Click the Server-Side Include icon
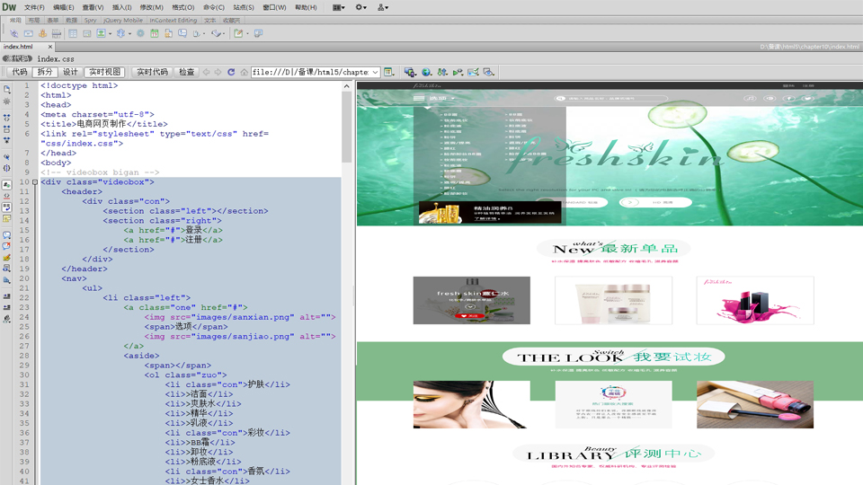863x485 pixels. tap(168, 33)
